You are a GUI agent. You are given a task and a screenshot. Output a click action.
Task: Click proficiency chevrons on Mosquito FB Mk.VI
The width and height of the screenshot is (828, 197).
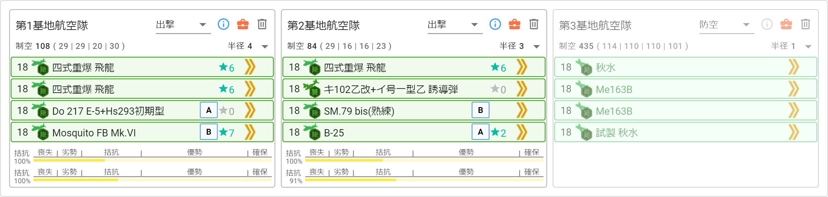250,132
